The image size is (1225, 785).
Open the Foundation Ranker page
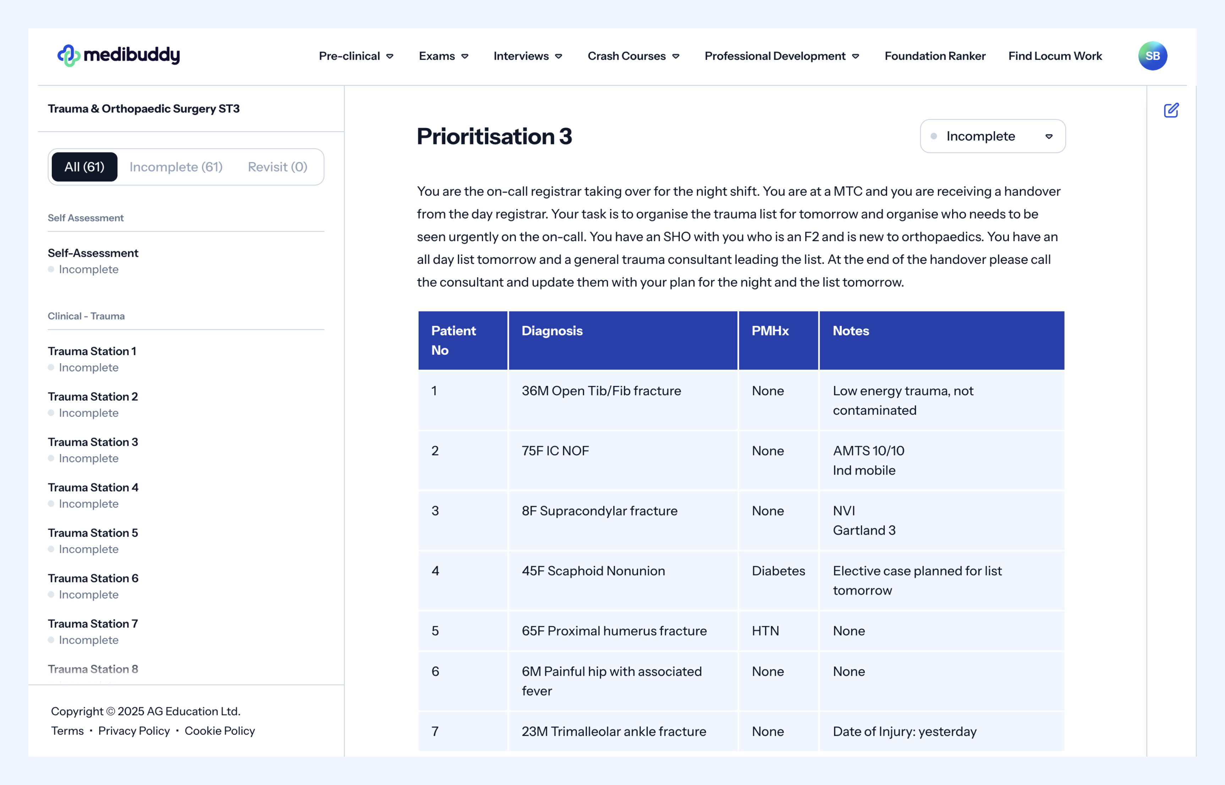[x=935, y=56]
